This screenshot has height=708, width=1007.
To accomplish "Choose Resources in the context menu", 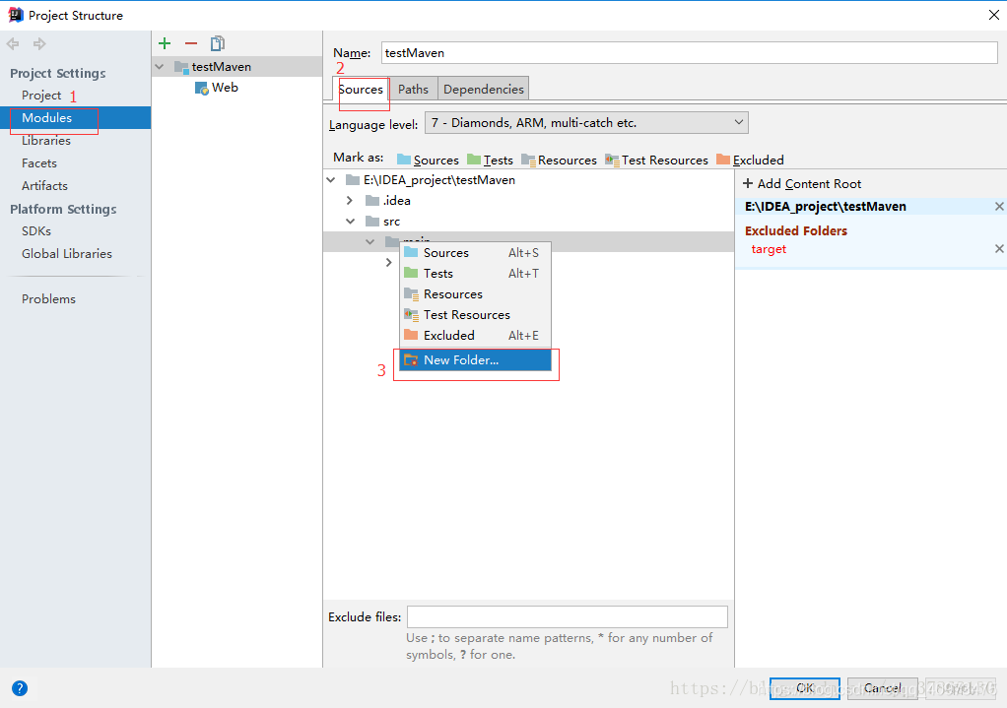I will tap(475, 294).
